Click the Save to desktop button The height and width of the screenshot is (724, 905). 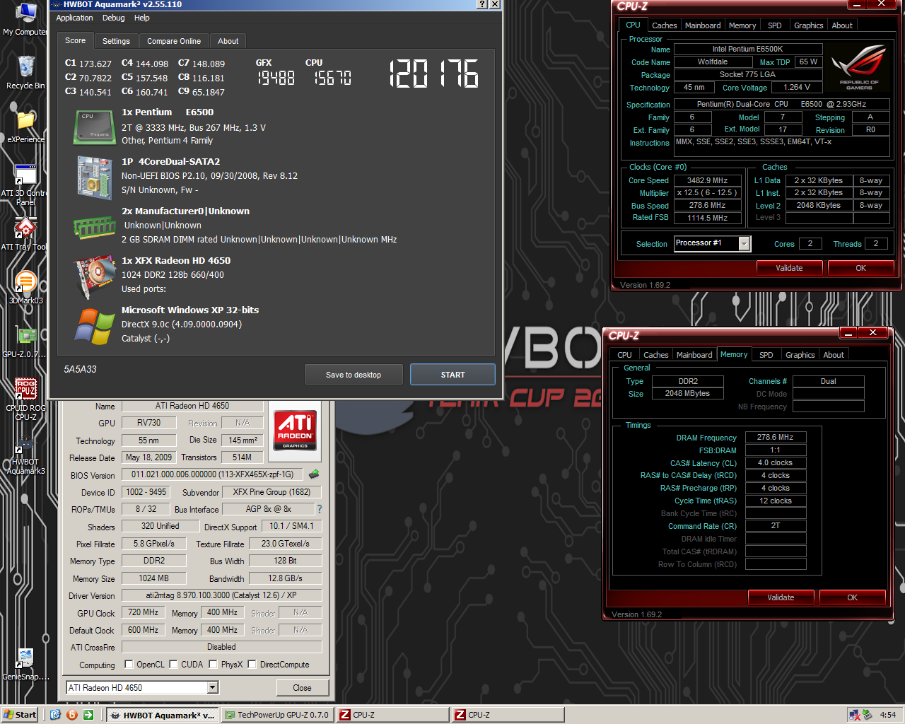(x=354, y=375)
